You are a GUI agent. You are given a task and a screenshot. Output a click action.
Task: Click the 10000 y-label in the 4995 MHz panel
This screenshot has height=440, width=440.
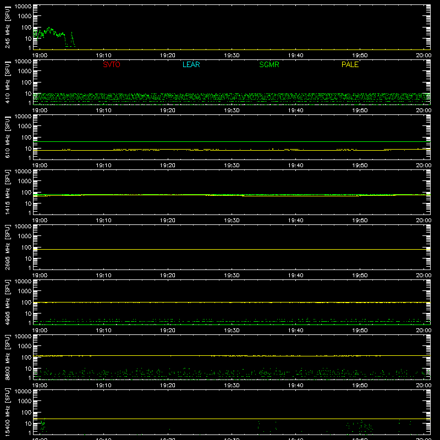pyautogui.click(x=23, y=282)
